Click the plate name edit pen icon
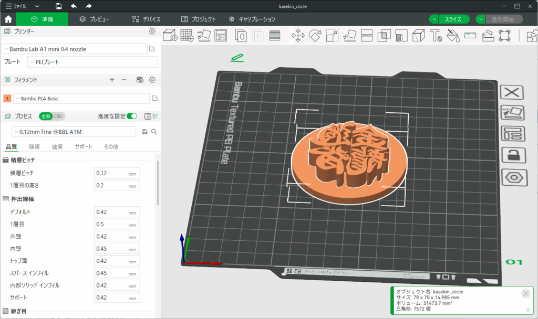 click(237, 58)
